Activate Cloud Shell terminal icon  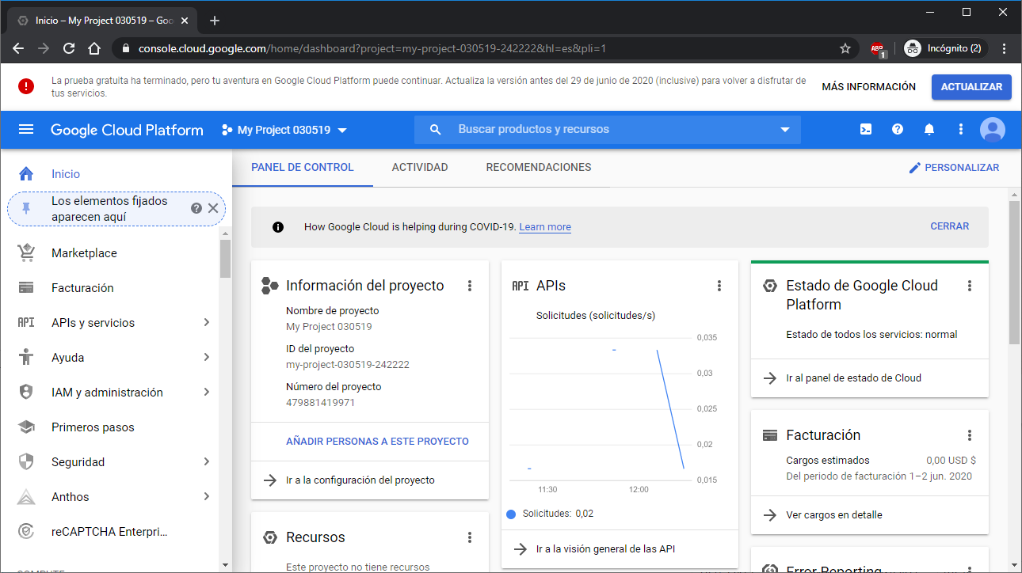[866, 130]
